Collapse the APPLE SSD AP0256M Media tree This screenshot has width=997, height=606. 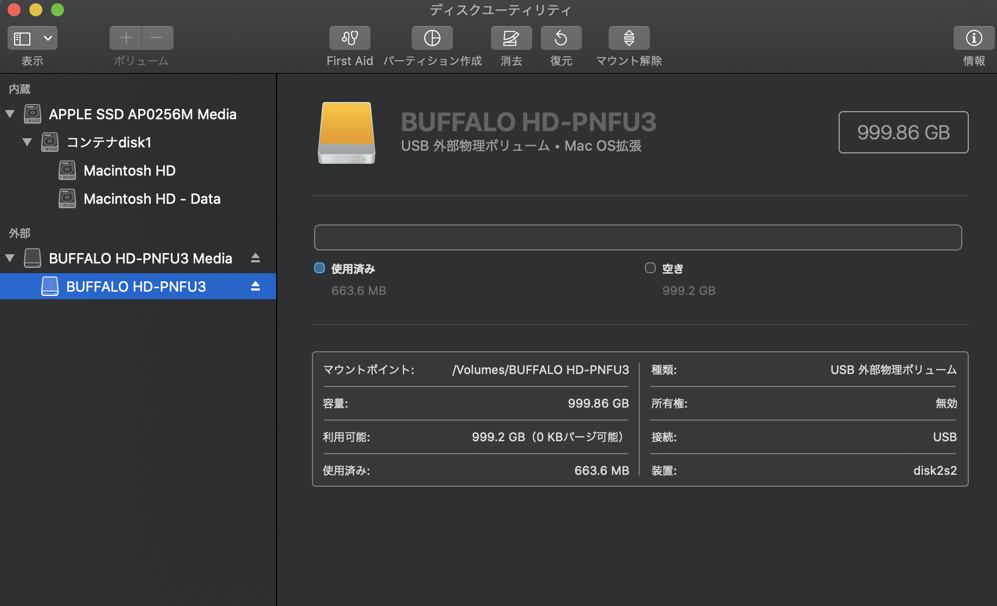pos(10,114)
